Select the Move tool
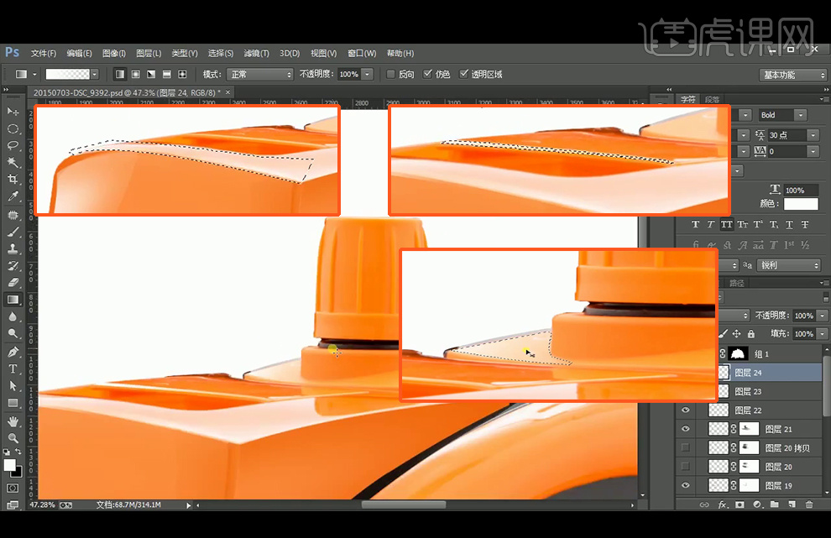The height and width of the screenshot is (538, 831). tap(13, 112)
